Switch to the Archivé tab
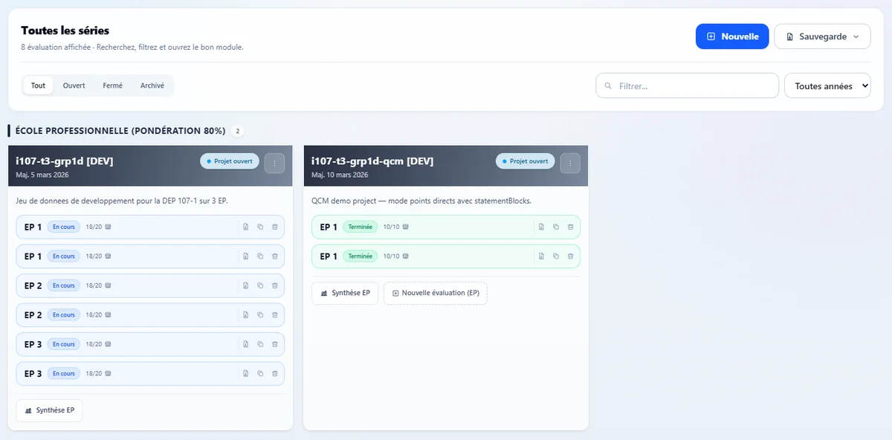The image size is (892, 440). (152, 85)
